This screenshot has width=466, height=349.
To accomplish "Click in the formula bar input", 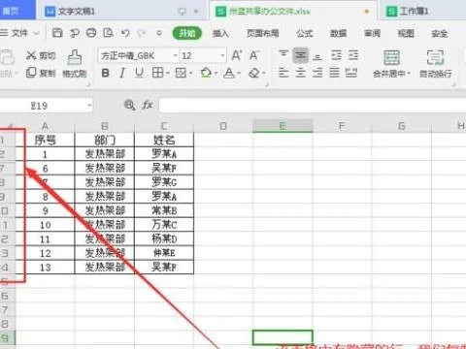I will (313, 106).
